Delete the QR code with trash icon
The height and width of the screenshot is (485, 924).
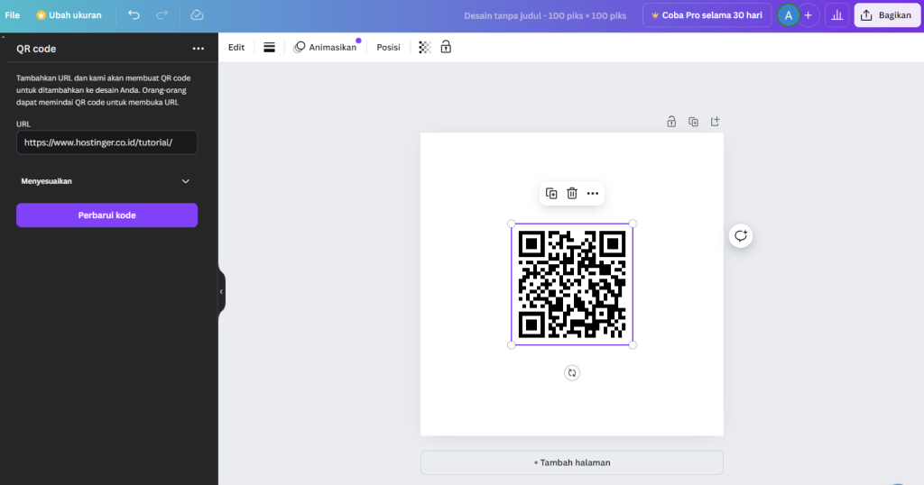coord(572,193)
